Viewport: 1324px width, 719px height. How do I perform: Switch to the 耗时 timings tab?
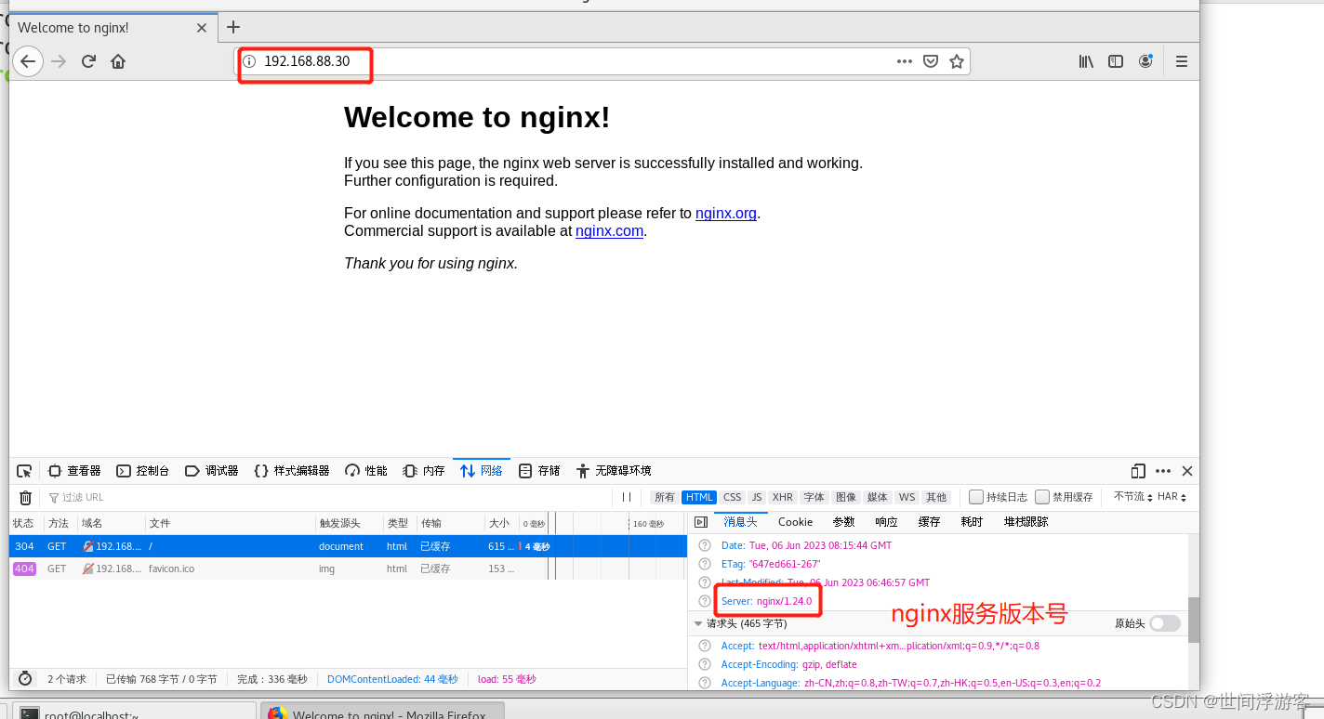(x=972, y=522)
